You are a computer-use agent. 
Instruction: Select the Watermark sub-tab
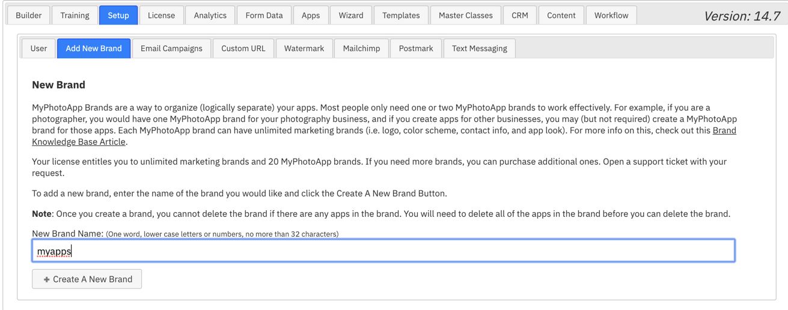[304, 48]
